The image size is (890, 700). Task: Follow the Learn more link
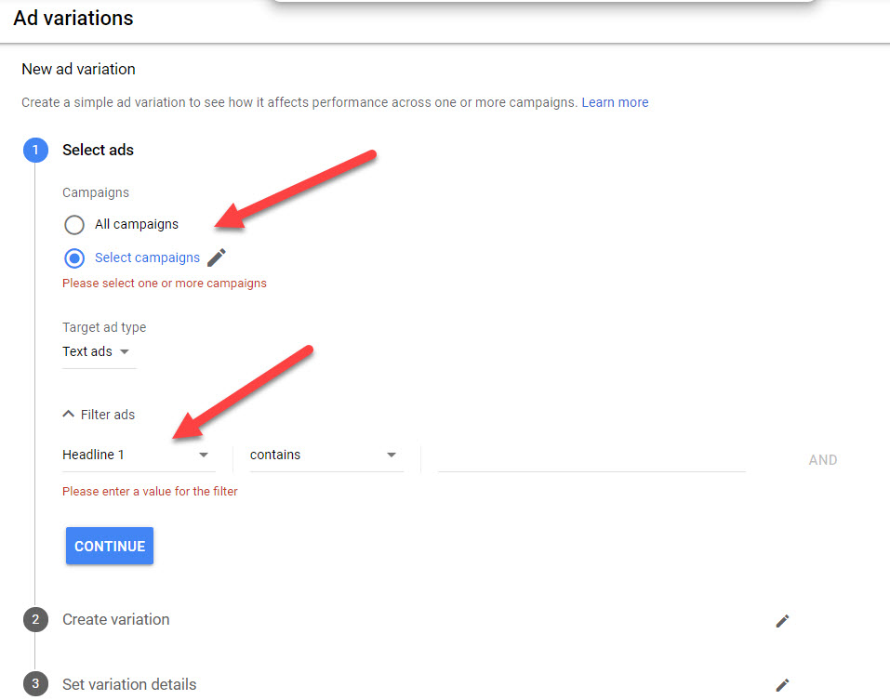615,102
